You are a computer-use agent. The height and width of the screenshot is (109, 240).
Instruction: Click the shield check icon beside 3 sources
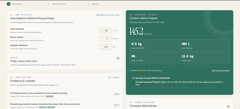coord(109,78)
